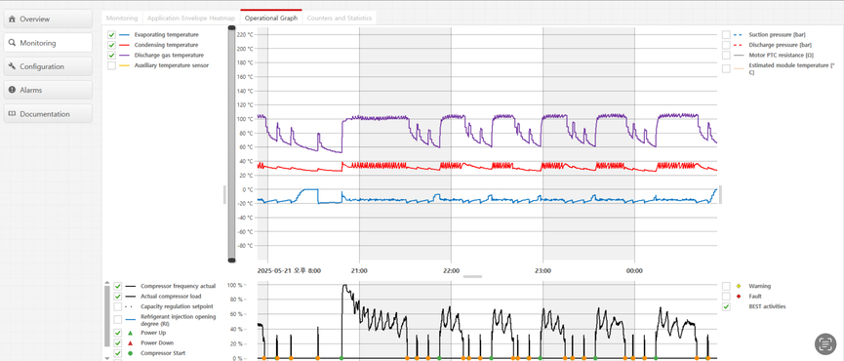Enable Estimated module temperature series
Viewport: 844px width, 361px height.
[726, 69]
